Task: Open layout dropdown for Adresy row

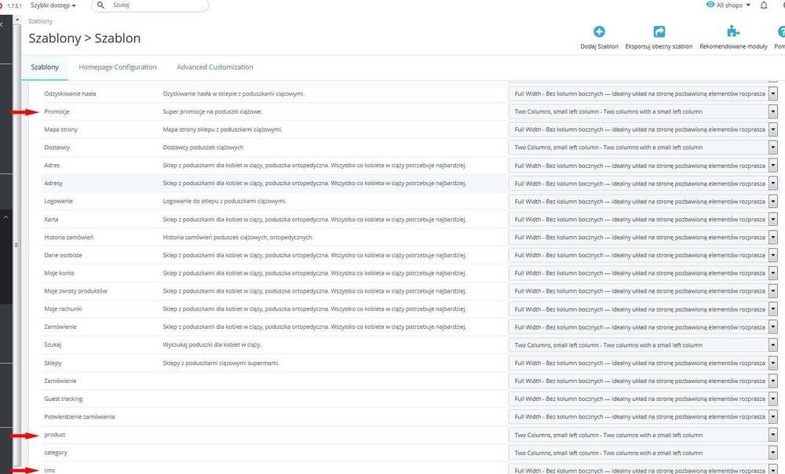Action: pyautogui.click(x=643, y=184)
